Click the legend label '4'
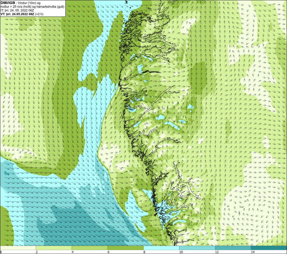 (x=73, y=252)
